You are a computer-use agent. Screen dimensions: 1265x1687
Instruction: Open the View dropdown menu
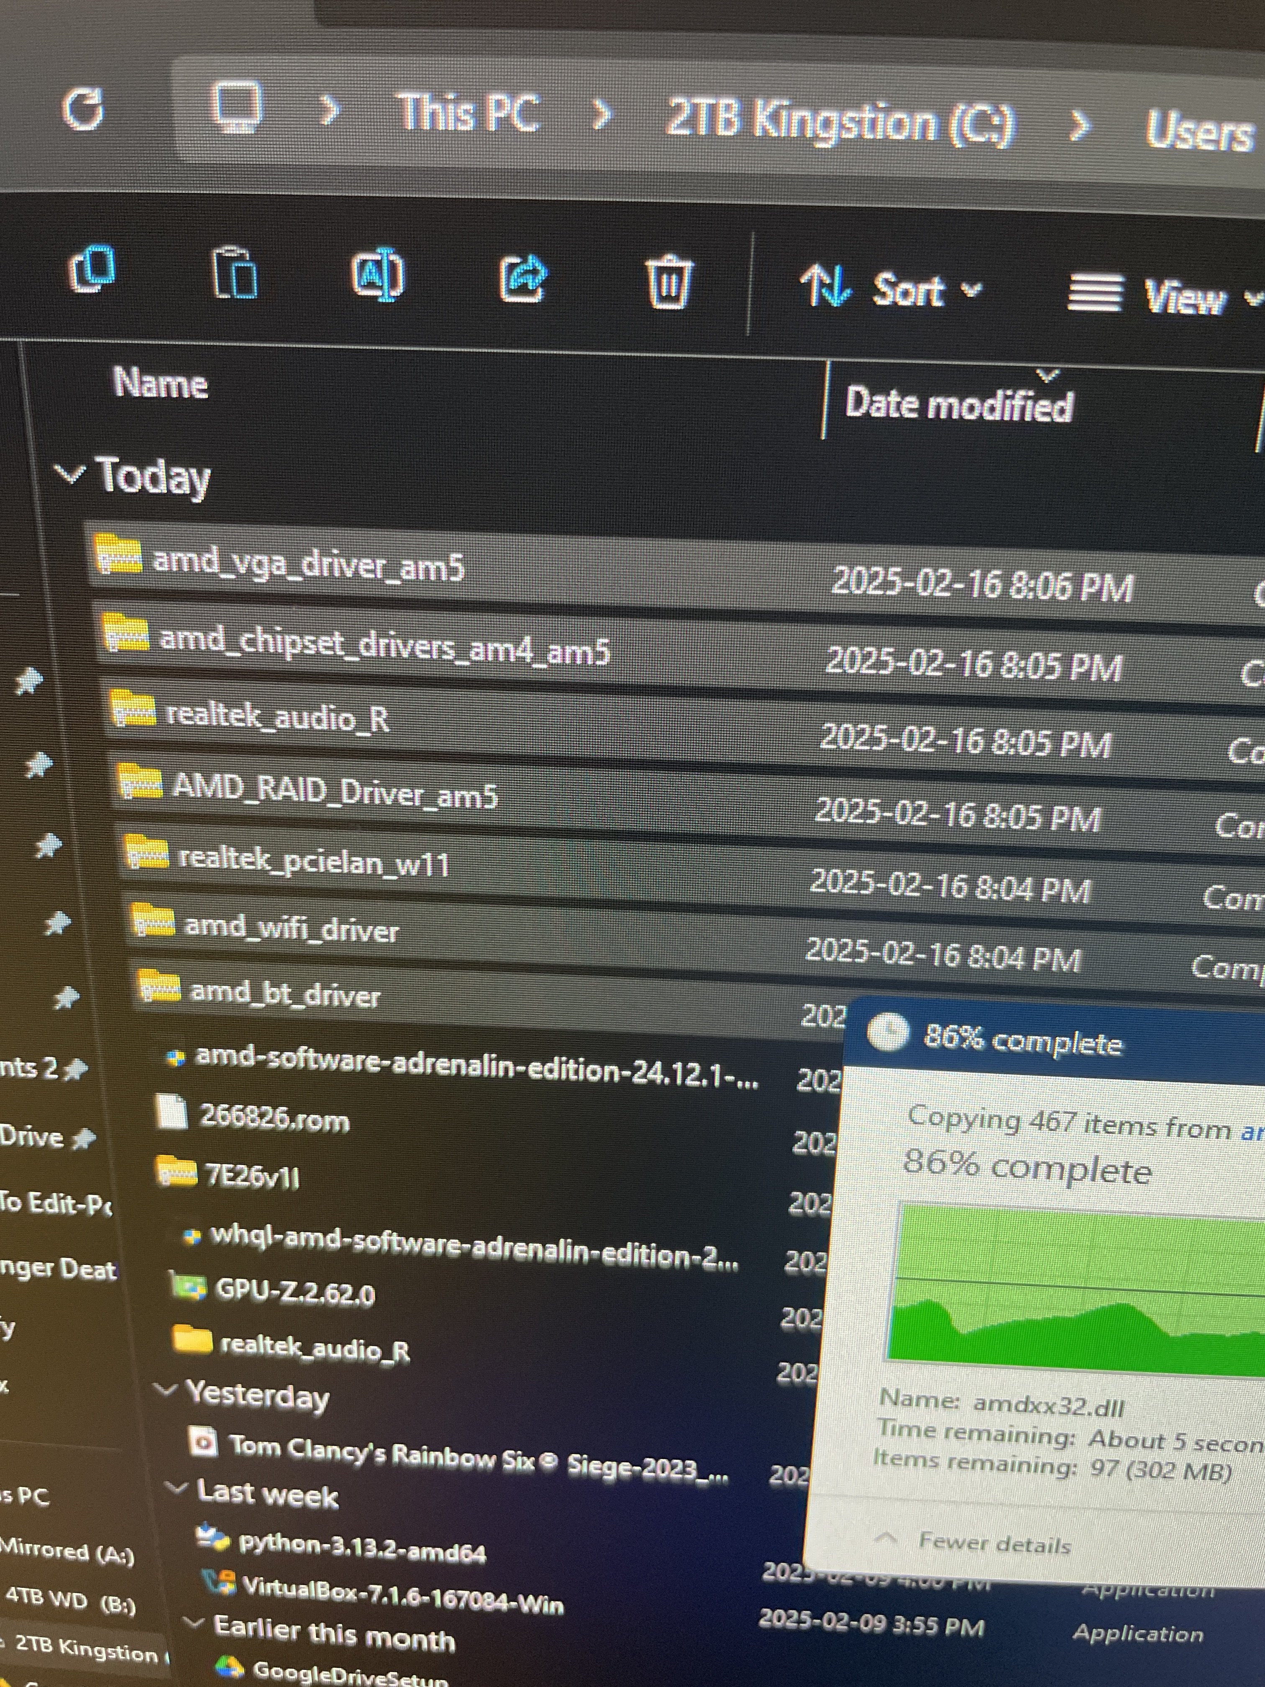tap(1165, 295)
